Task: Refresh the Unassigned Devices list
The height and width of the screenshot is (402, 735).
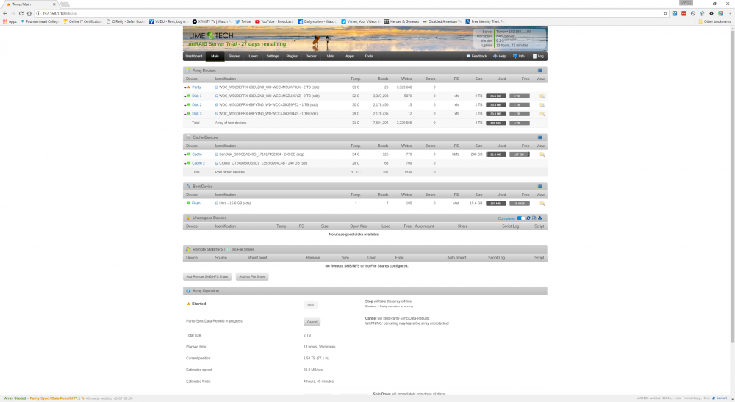Action: pos(528,218)
